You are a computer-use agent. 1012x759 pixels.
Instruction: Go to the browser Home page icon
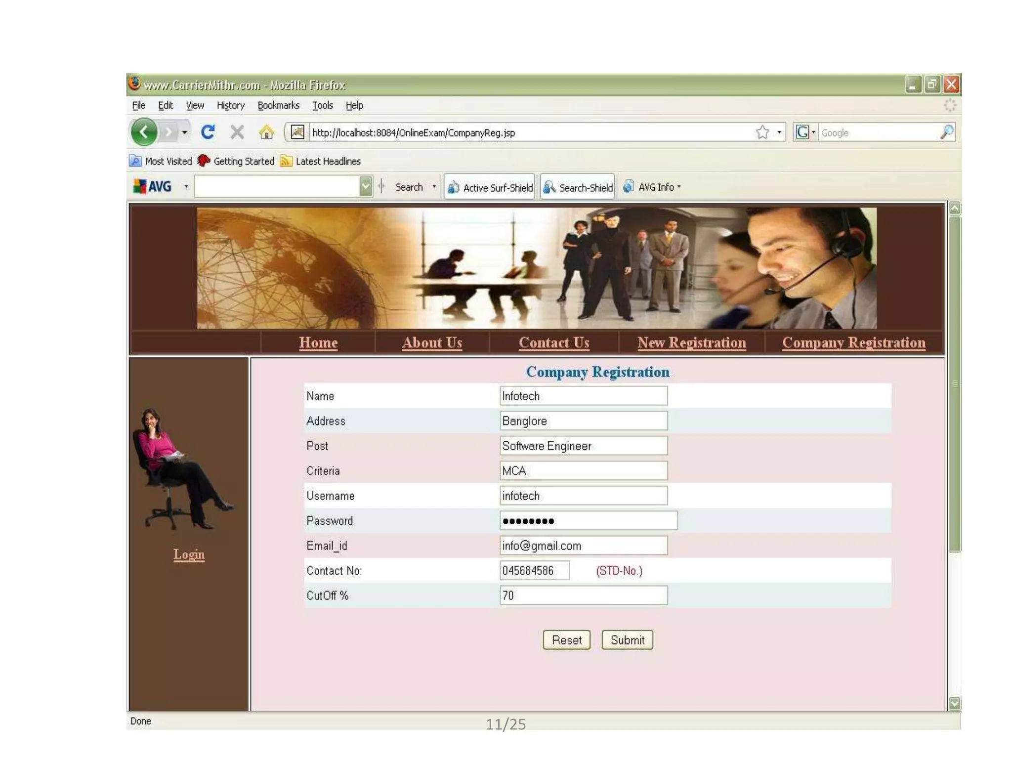(266, 132)
